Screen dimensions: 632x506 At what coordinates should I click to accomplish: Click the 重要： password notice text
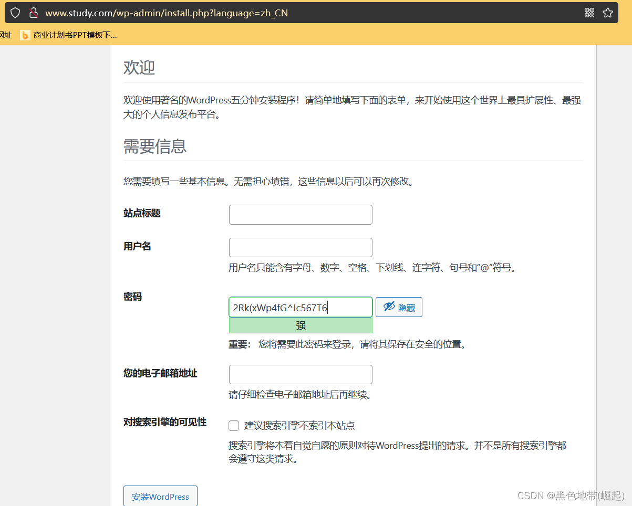pos(347,344)
